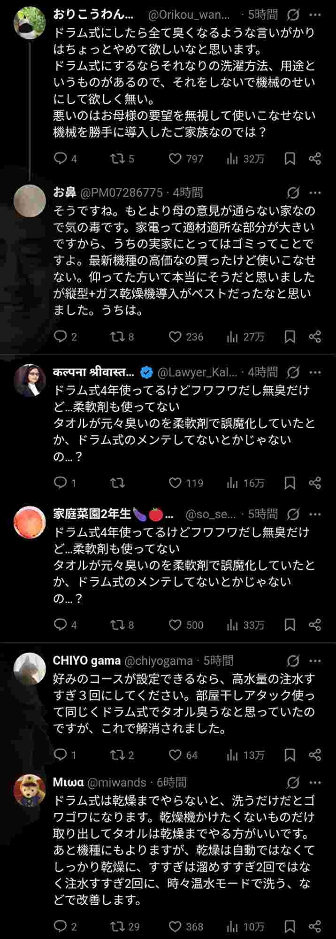Bookmark the お鼻 reply post
336x939 pixels.
290,337
